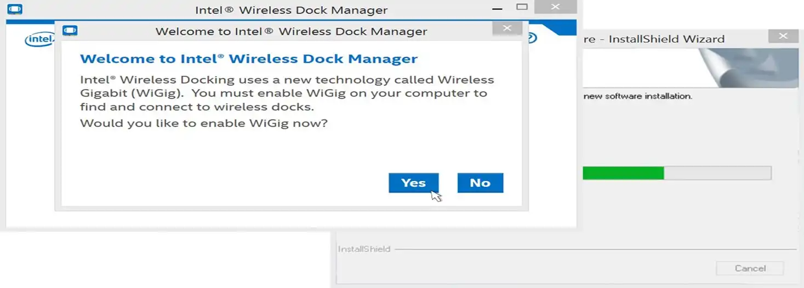Minimize the Intel Wireless Dock Manager window

click(497, 9)
